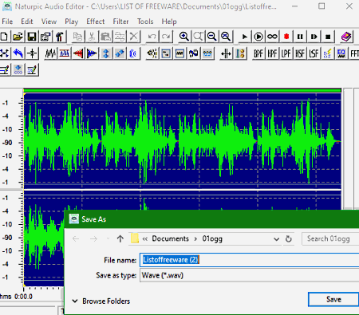Open the purple help book icon

346,37
